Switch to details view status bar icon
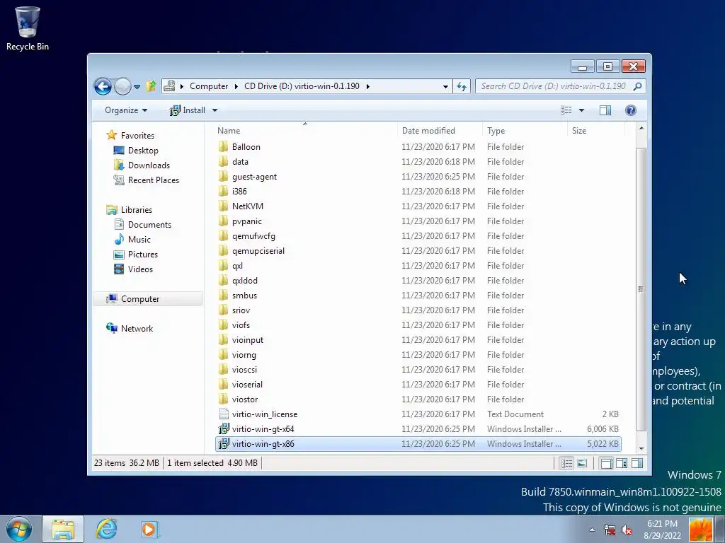Screen dimensions: 725x543 (x=566, y=463)
